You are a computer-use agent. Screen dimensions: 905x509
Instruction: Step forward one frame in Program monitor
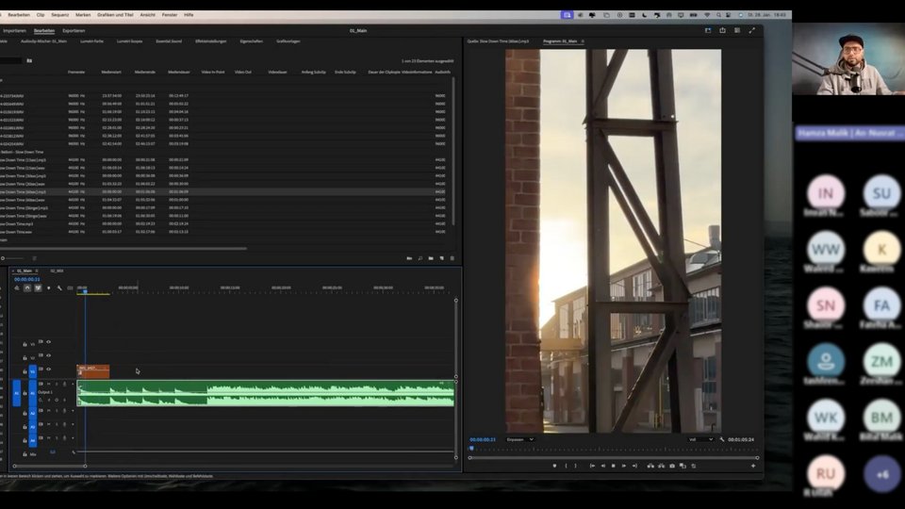624,466
